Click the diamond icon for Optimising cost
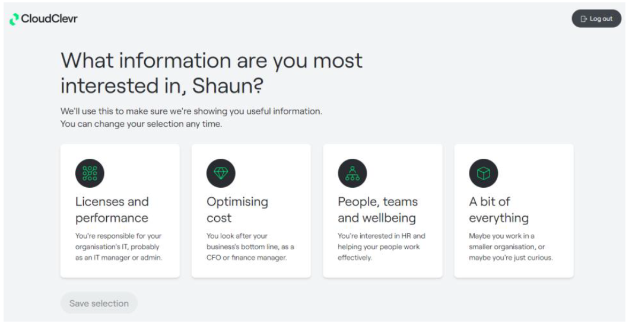Viewport: 629px width, 324px height. tap(221, 173)
